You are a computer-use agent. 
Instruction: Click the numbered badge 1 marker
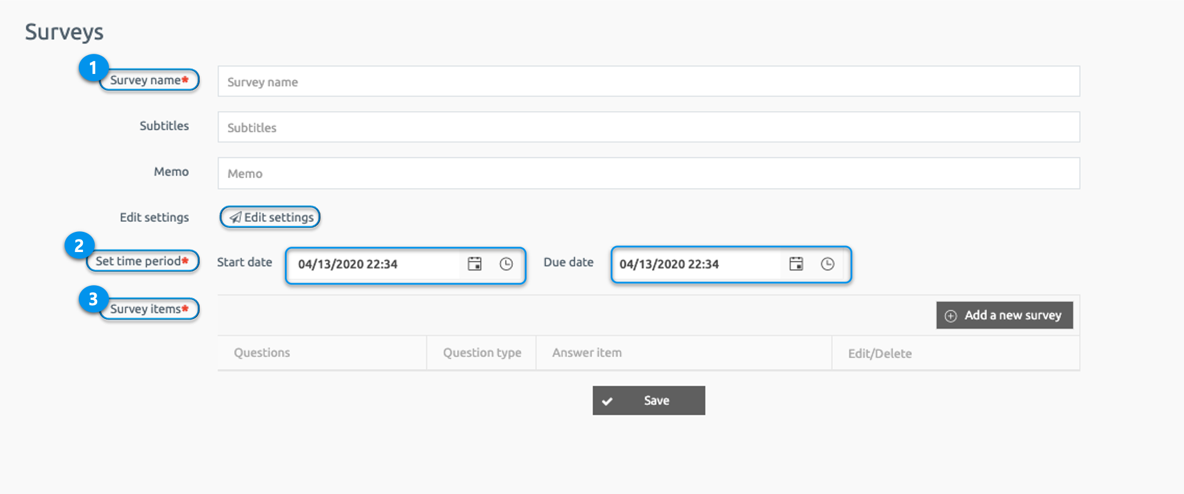pos(93,68)
